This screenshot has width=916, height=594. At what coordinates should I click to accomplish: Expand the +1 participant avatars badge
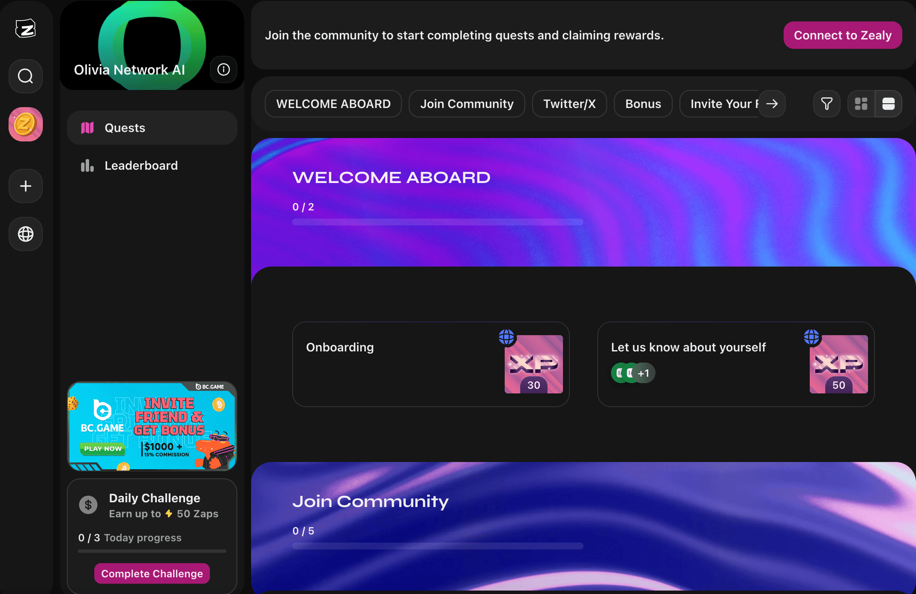point(643,373)
